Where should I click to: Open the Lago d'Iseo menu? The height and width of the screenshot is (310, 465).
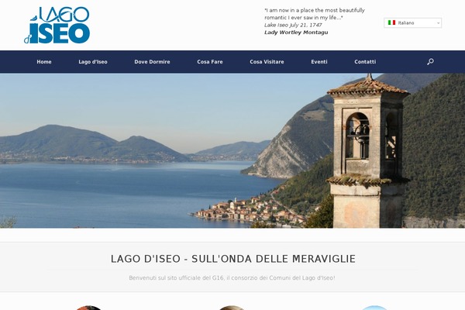[x=93, y=62]
